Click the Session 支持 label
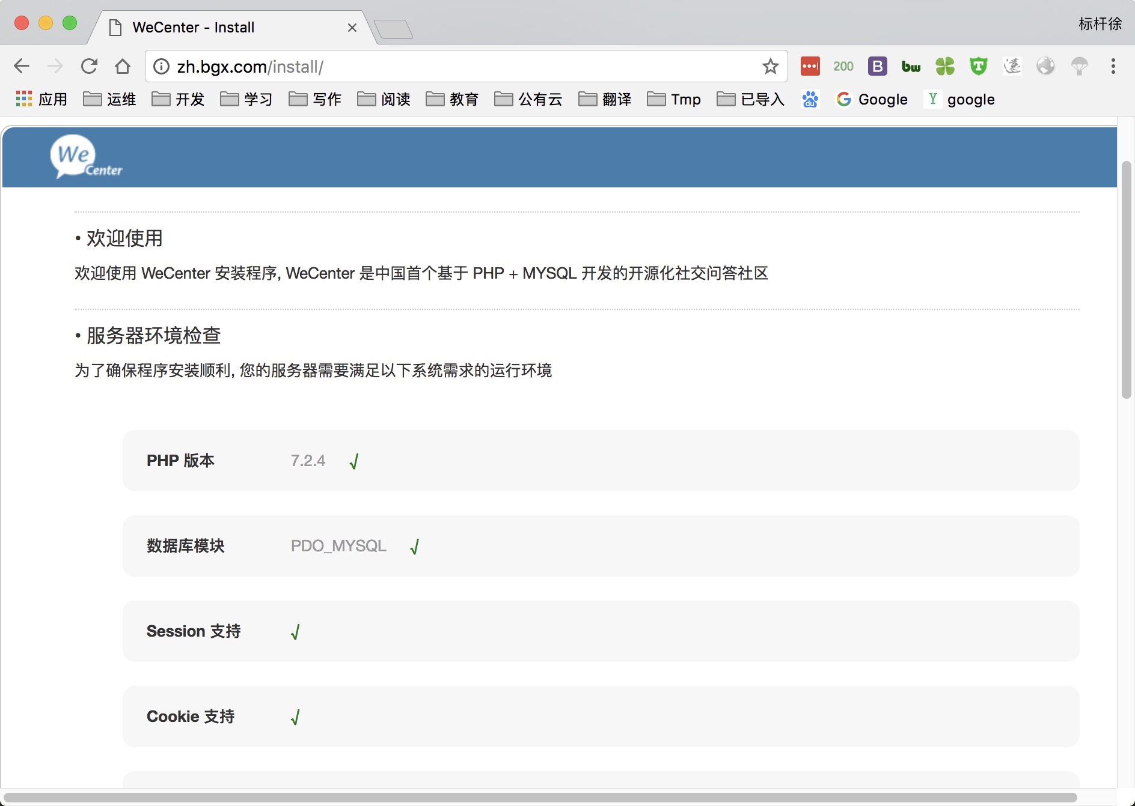Screen dimensions: 1135x806 (194, 631)
